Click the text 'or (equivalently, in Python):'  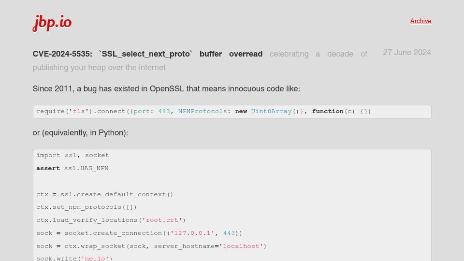pyautogui.click(x=80, y=132)
